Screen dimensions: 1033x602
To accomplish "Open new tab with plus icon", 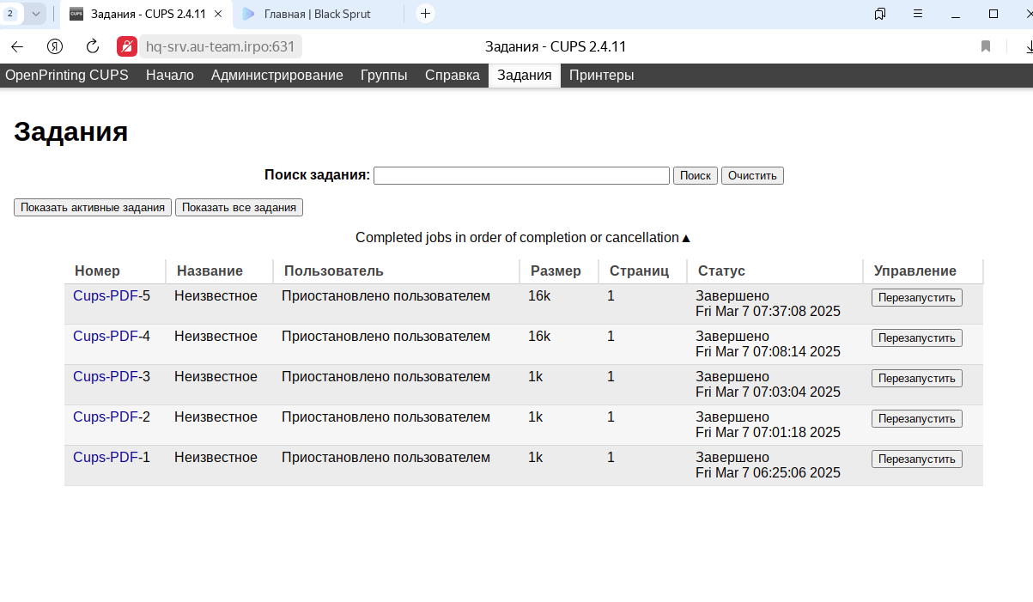I will 425,14.
